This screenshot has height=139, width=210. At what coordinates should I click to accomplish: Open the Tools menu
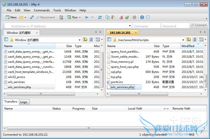(57, 10)
